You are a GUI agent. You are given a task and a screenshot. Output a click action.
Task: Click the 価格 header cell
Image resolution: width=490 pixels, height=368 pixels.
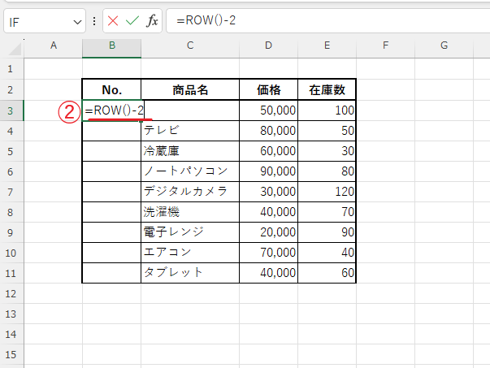268,89
